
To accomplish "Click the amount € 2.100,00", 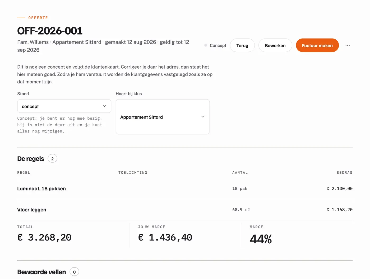I will [339, 188].
